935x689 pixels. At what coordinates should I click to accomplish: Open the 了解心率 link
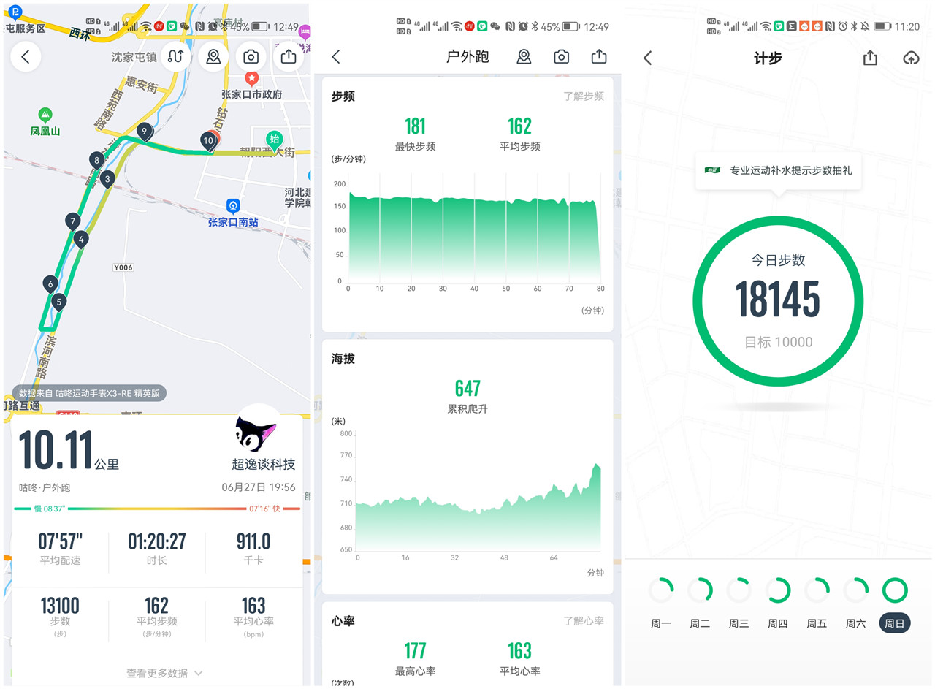pos(584,621)
